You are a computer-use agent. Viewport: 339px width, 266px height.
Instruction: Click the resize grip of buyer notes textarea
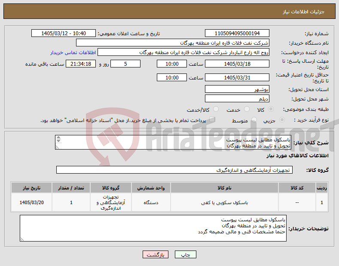(x=22, y=239)
